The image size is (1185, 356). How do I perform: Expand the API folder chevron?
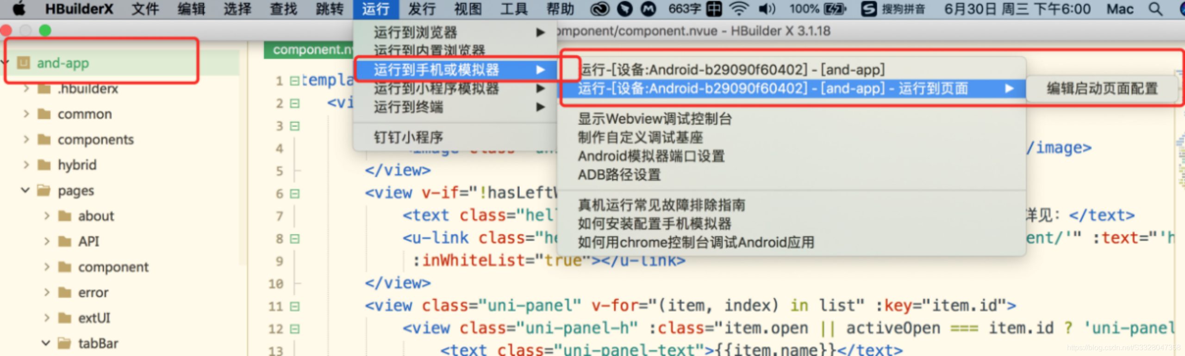46,241
